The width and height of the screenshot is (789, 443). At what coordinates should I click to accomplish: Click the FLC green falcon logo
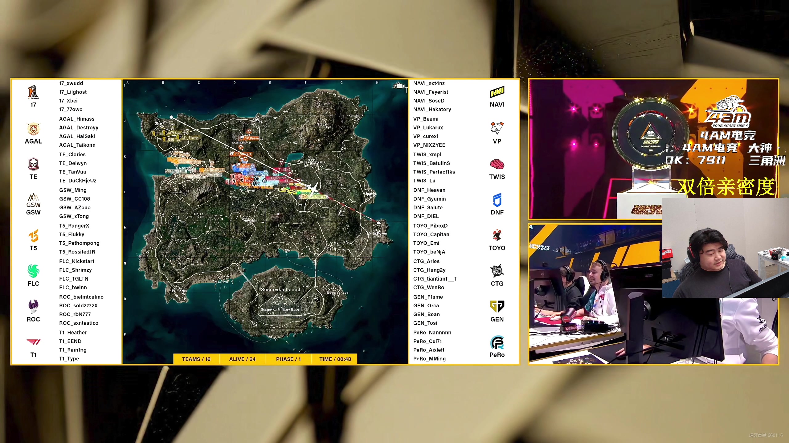[x=33, y=271]
